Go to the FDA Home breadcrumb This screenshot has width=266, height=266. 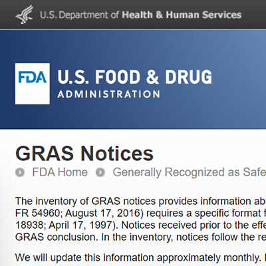(x=60, y=172)
